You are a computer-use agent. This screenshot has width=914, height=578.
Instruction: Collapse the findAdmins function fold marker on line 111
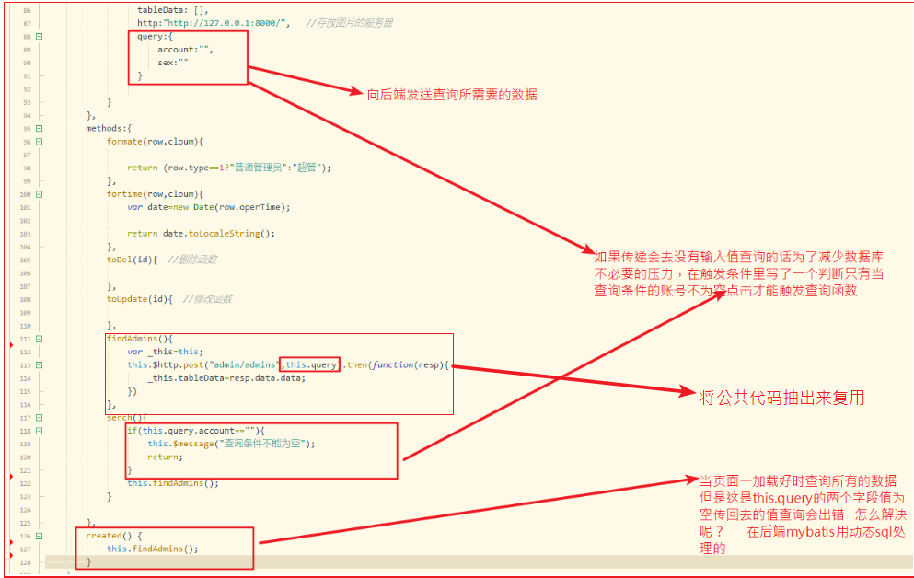(x=39, y=339)
